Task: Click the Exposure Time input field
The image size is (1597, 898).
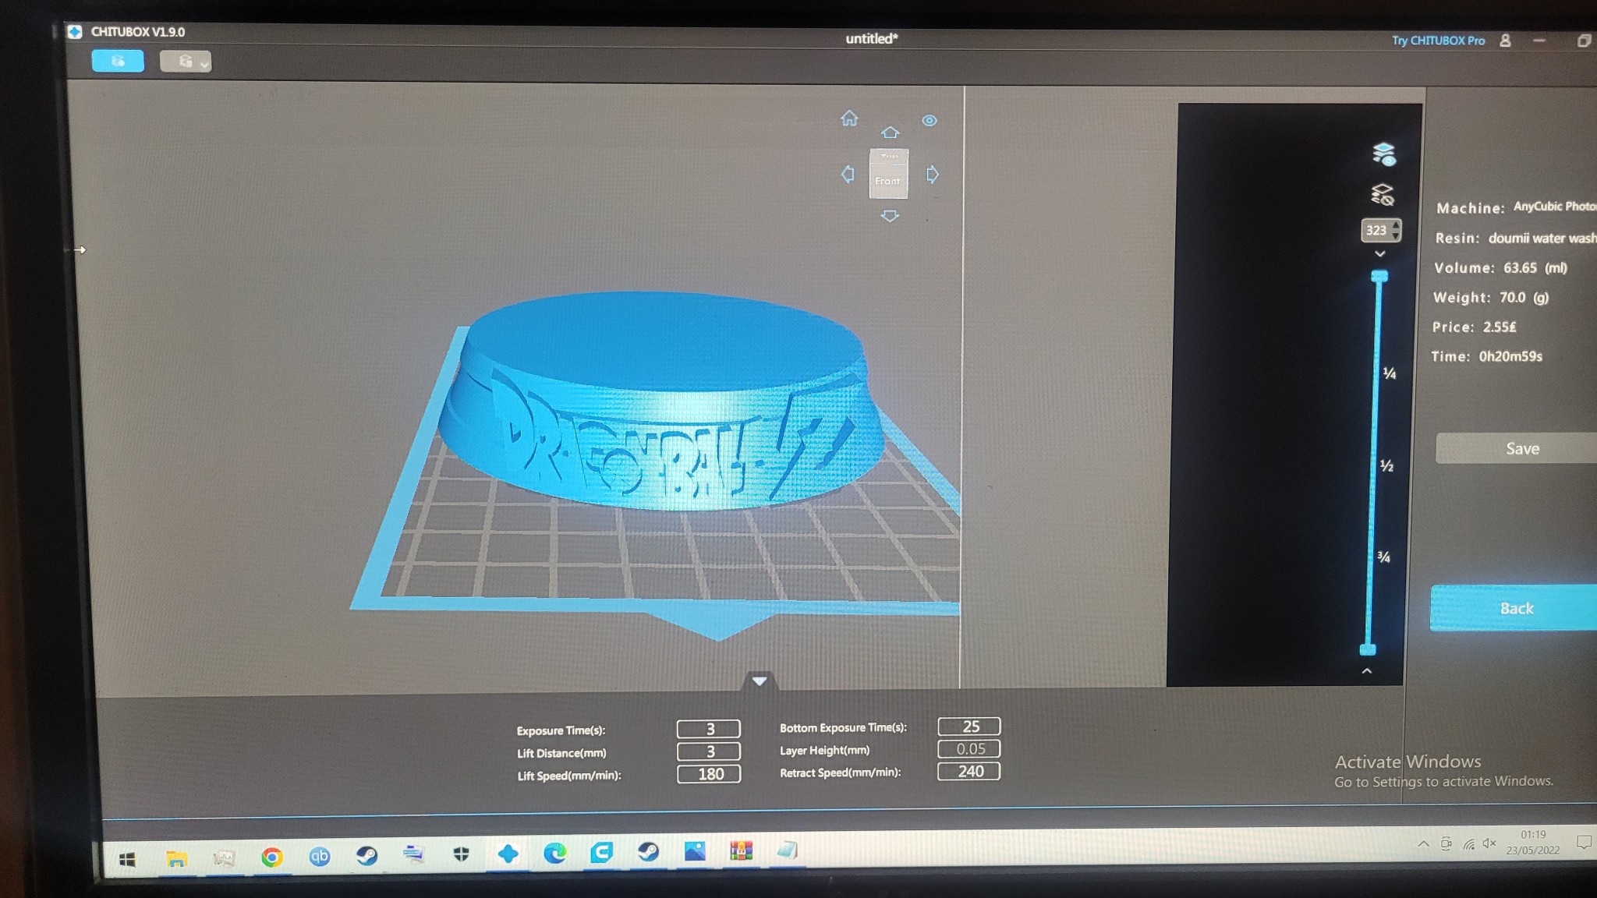Action: coord(708,729)
